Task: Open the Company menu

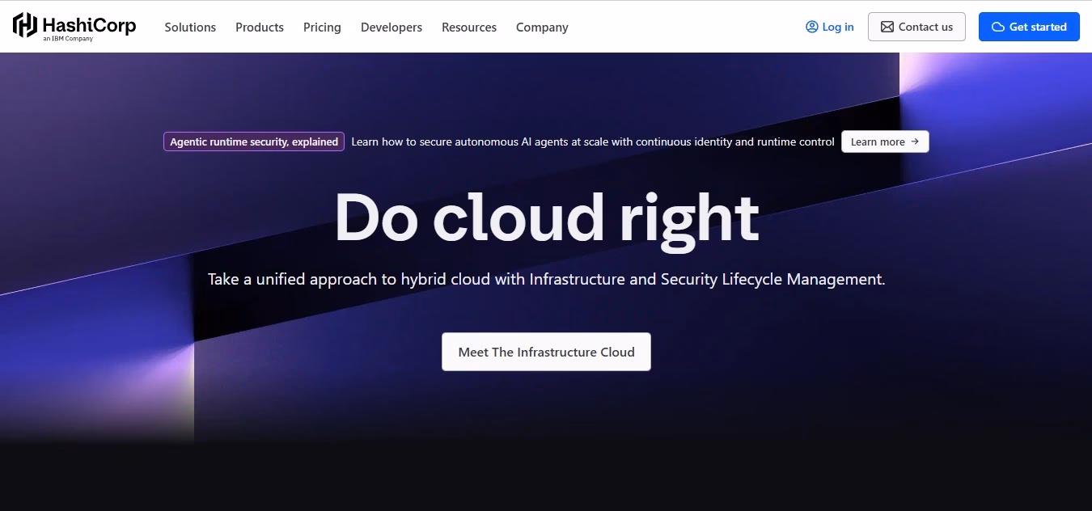Action: pyautogui.click(x=542, y=27)
